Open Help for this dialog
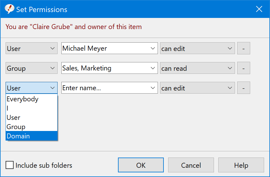 click(x=241, y=165)
